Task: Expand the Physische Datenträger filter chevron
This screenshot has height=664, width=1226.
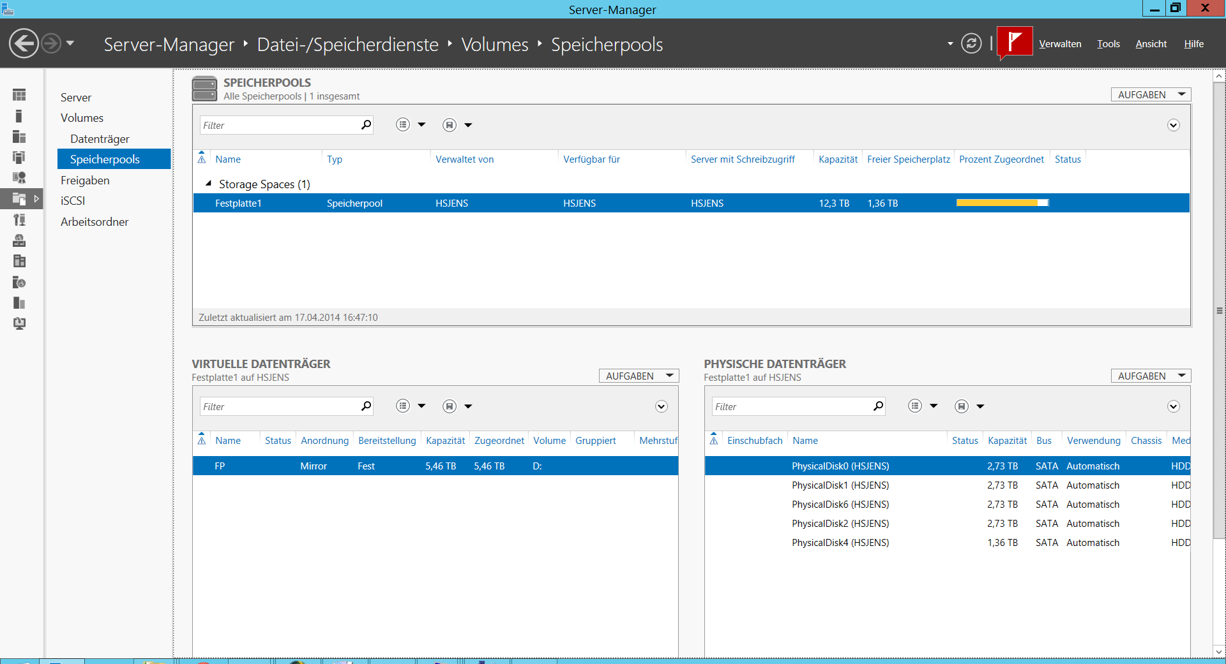Action: coord(1174,406)
